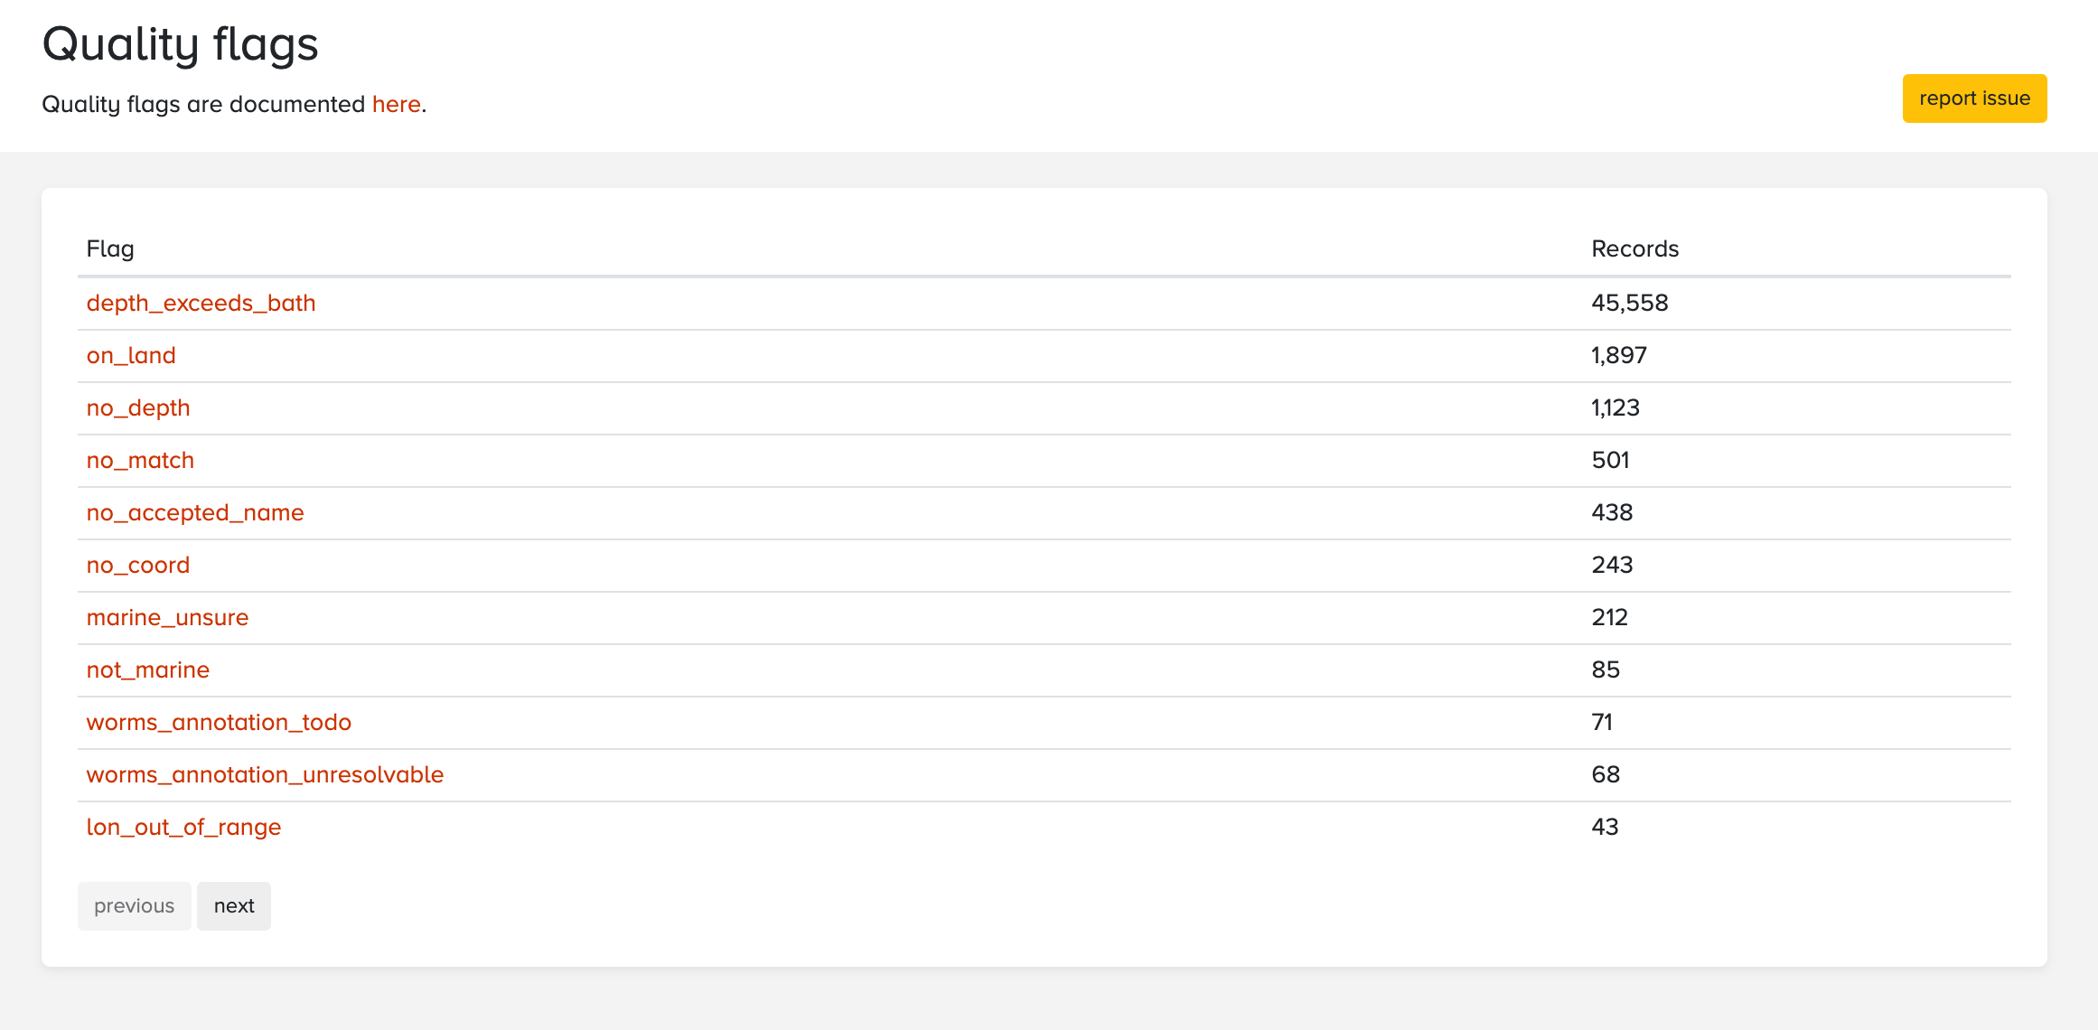This screenshot has height=1030, width=2098.
Task: Open the no_coord flag link
Action: tap(138, 565)
